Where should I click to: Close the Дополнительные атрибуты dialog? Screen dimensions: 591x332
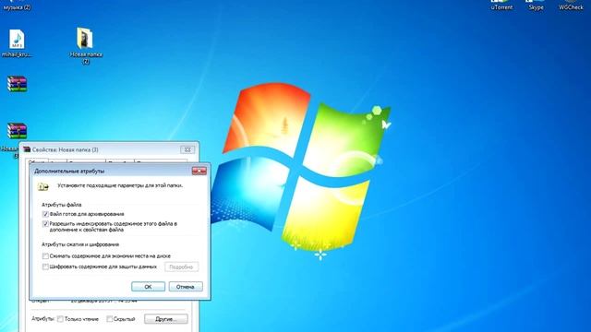199,171
